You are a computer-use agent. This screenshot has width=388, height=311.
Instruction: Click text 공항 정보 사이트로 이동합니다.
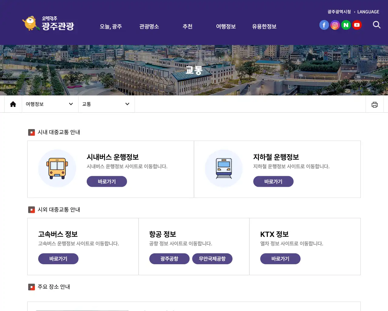[181, 244]
